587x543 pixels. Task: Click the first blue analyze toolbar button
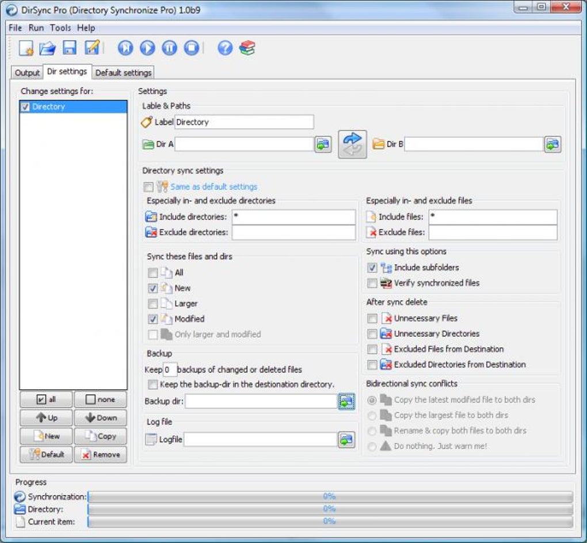point(125,48)
